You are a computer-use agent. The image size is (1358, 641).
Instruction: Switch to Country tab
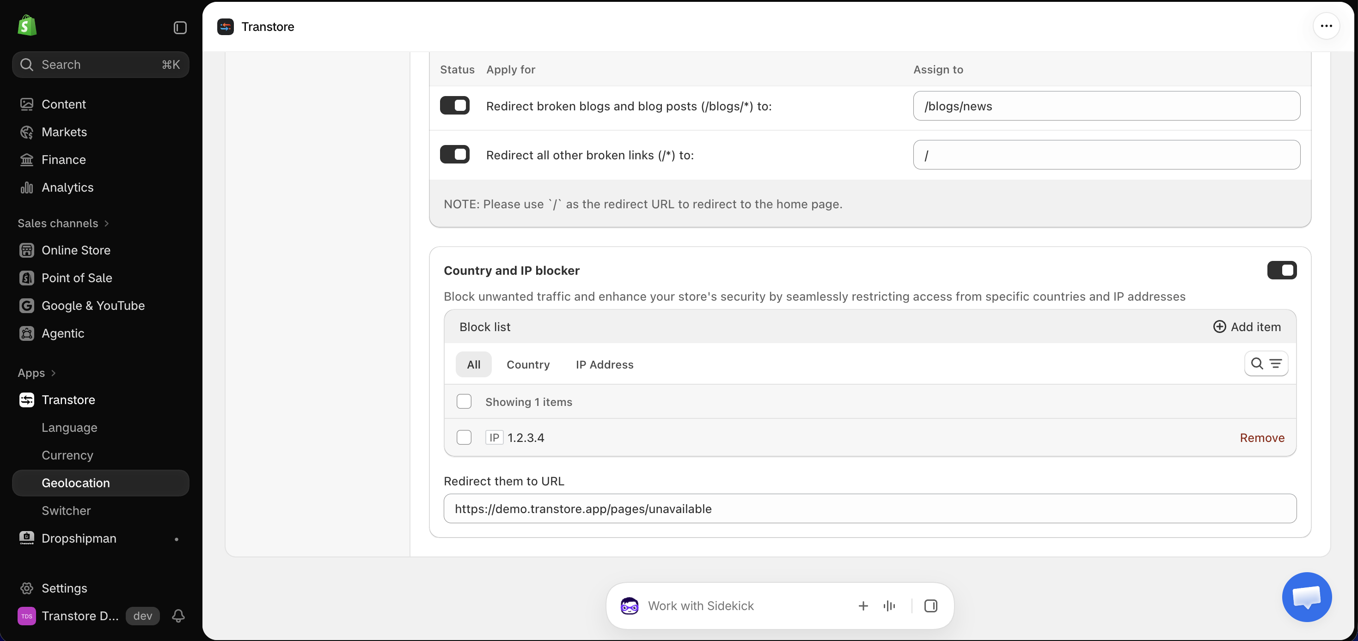[528, 364]
